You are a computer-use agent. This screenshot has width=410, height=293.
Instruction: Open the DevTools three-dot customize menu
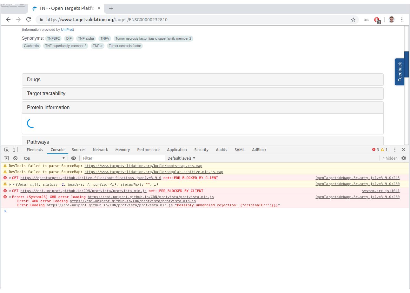point(395,149)
